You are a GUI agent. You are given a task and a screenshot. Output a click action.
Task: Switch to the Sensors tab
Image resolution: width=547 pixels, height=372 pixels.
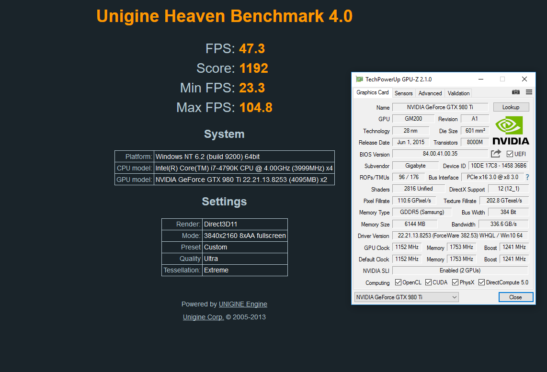coord(404,93)
